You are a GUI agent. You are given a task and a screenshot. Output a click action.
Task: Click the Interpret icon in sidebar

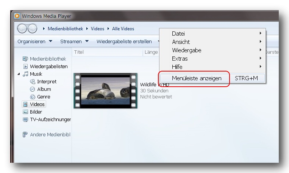pyautogui.click(x=33, y=81)
